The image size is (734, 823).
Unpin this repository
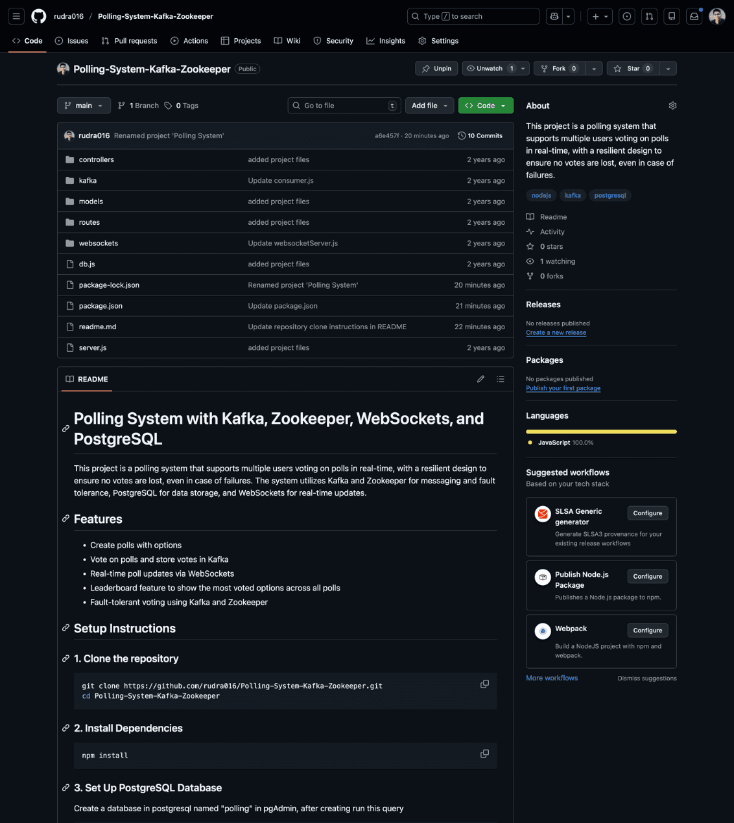tap(436, 69)
